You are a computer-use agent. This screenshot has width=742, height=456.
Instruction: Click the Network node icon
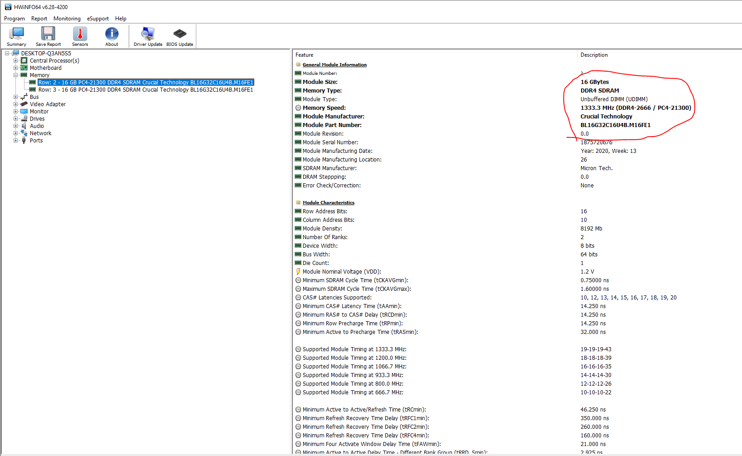[24, 133]
